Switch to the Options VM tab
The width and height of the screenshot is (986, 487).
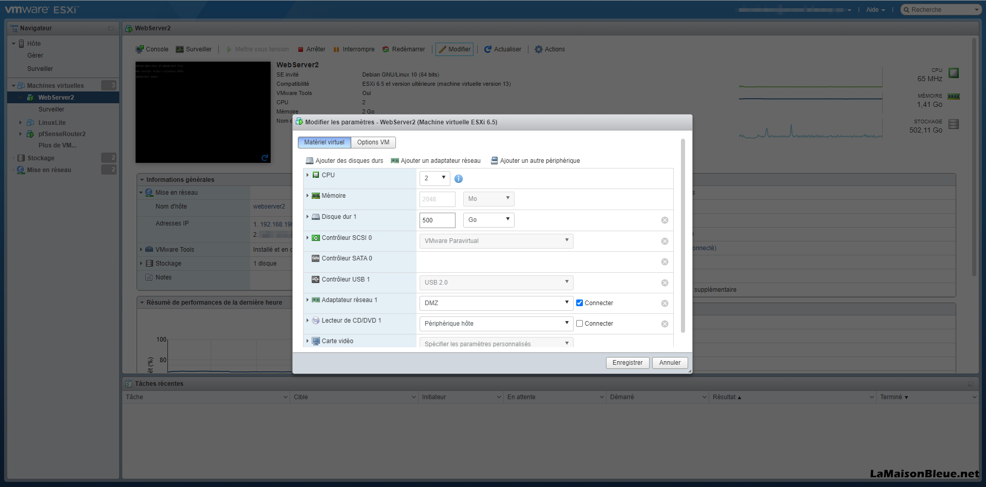coord(373,142)
